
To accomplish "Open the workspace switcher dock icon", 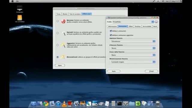I will [x=150, y=103].
